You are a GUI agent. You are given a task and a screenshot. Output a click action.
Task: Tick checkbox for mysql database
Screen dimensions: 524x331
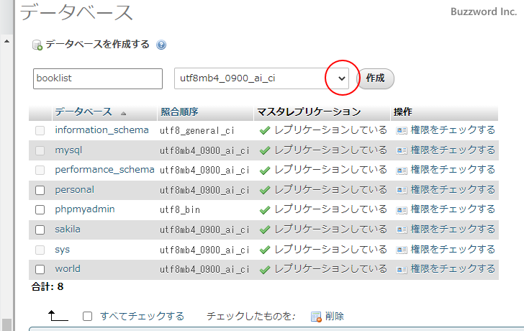(x=40, y=150)
